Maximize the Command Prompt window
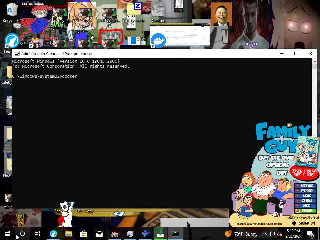320x240 pixels. click(x=296, y=53)
